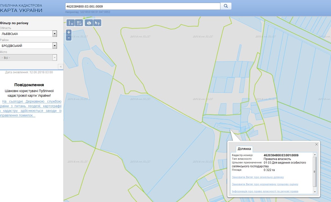Focus the cadastral number search field
The image size is (331, 202).
coord(142,6)
